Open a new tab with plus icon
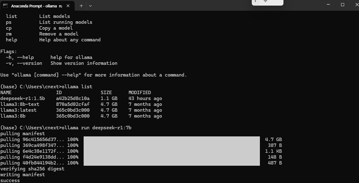This screenshot has height=183, width=359. coord(81,6)
